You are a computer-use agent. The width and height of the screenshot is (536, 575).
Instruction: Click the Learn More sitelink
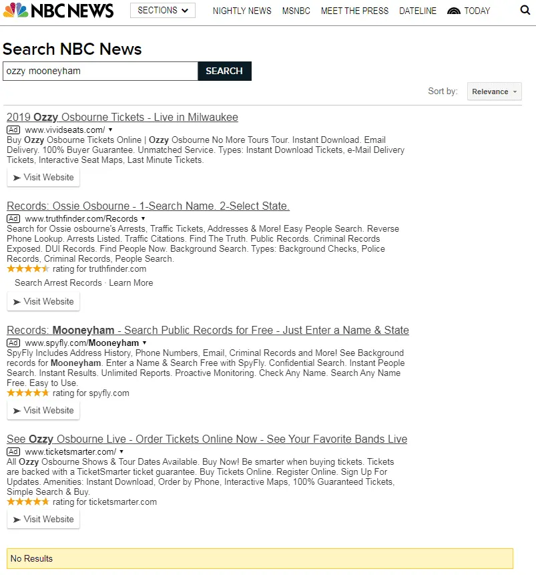[131, 282]
